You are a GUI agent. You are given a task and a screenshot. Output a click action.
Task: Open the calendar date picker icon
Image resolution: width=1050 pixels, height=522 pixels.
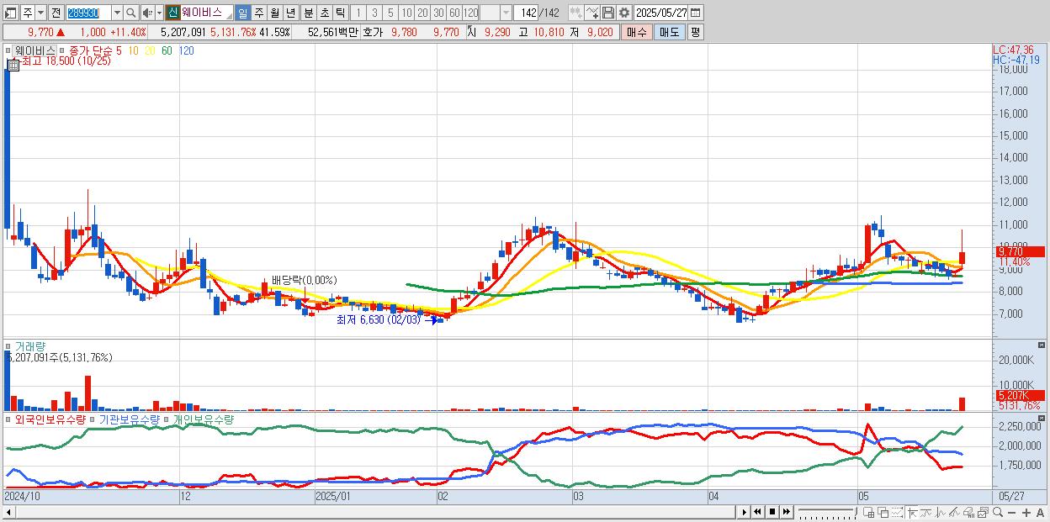click(x=697, y=13)
